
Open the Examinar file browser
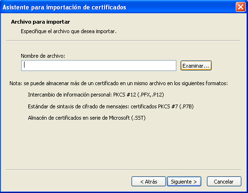[x=196, y=66]
